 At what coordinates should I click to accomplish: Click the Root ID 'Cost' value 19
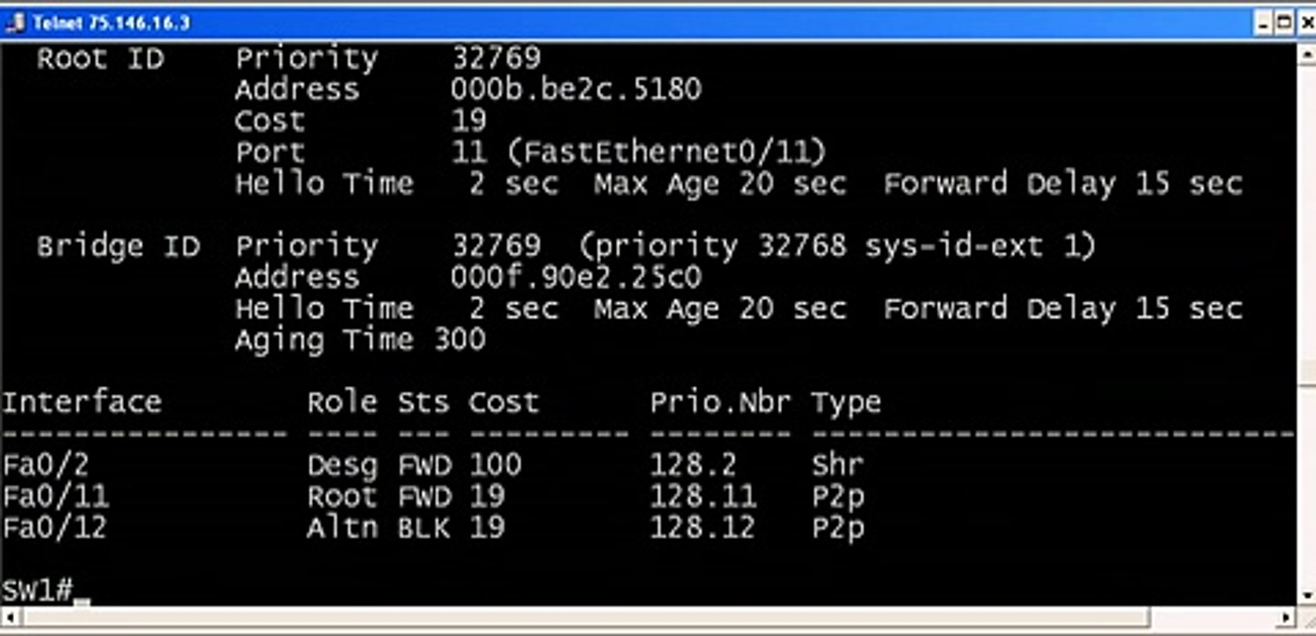468,121
